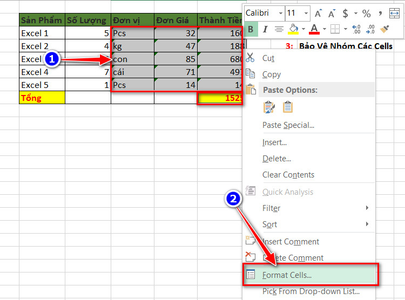Open Format Cells... from the context menu
The image size is (405, 300).
tap(309, 275)
